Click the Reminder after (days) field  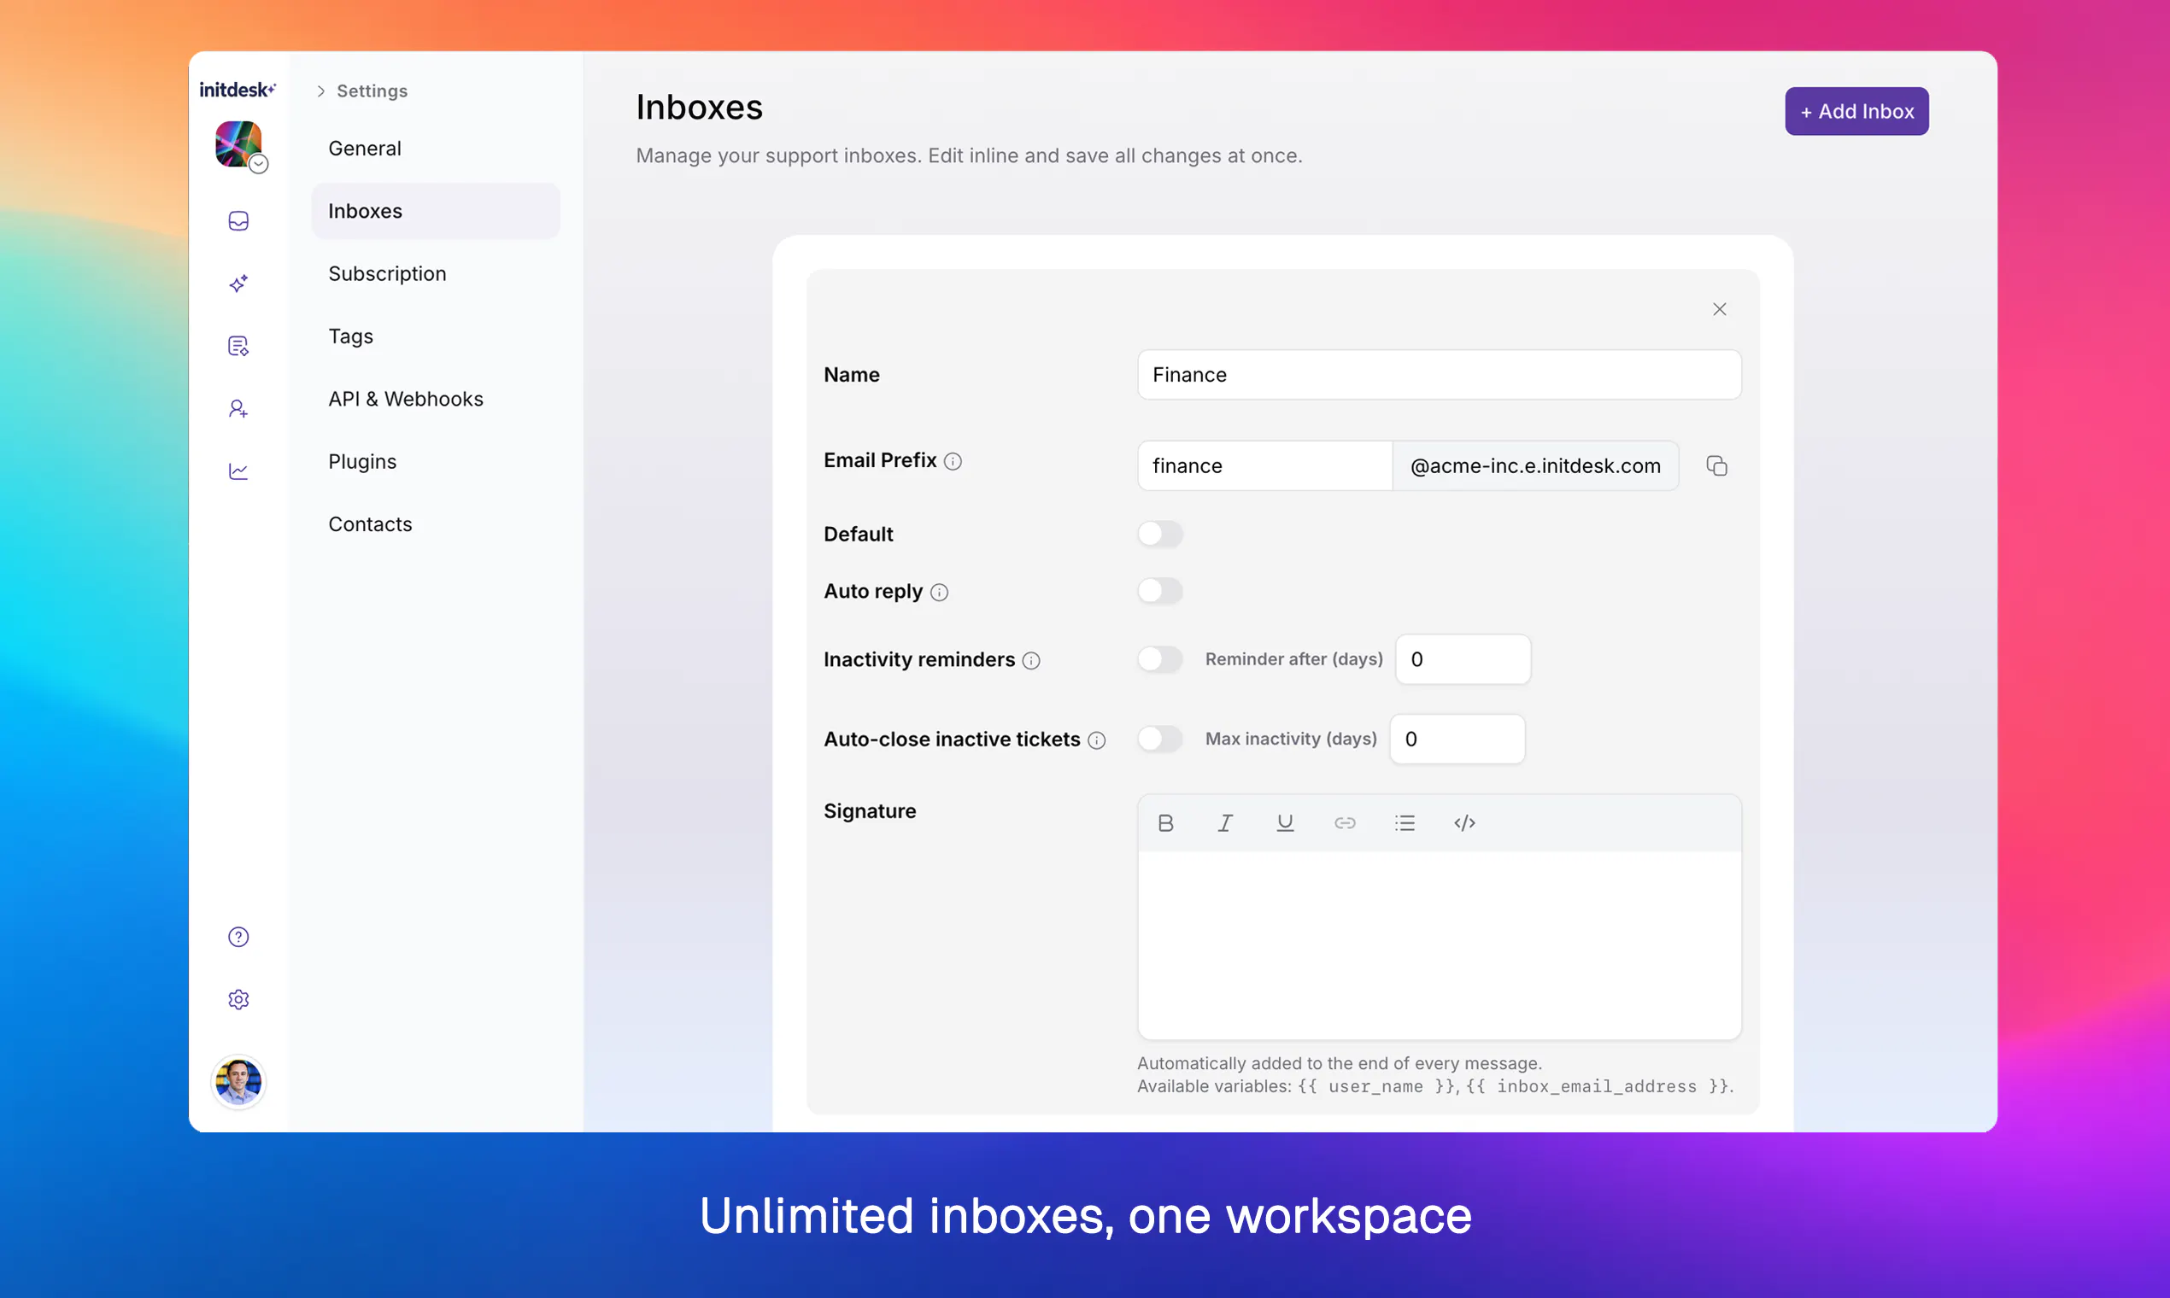1462,658
